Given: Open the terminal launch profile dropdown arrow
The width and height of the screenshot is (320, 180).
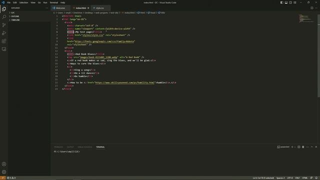Looking at the screenshot, I should [295, 147].
